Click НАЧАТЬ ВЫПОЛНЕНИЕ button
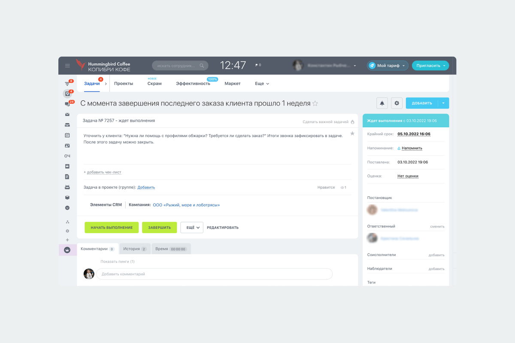Image resolution: width=515 pixels, height=343 pixels. 112,227
